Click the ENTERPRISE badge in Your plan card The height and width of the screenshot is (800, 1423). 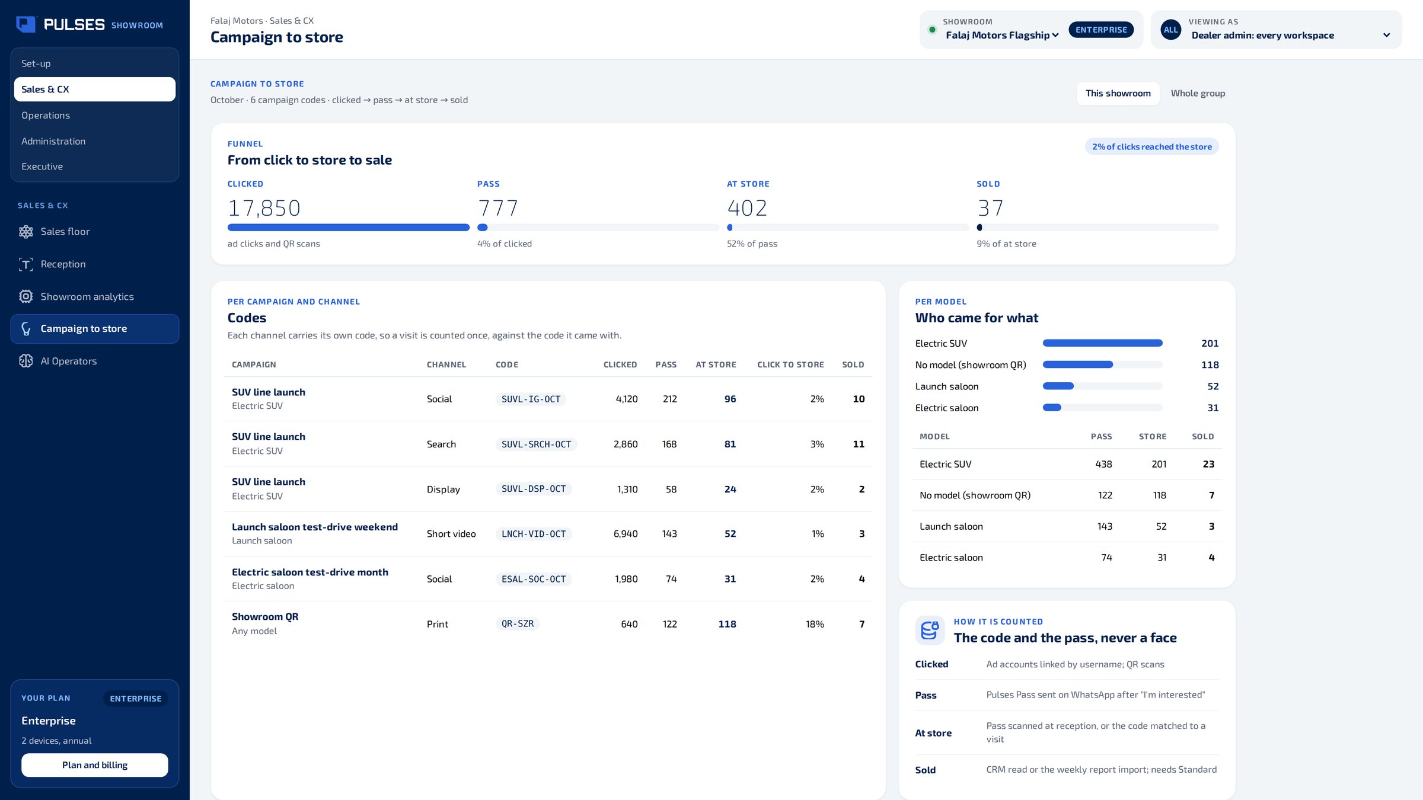click(x=136, y=699)
